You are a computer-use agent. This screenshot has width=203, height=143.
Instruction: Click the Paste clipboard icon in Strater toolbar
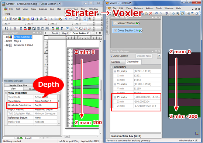tap(60, 19)
